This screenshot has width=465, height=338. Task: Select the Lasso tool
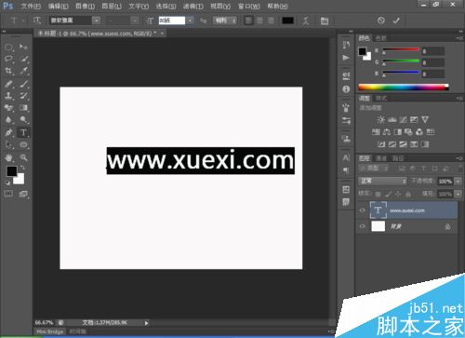[x=8, y=59]
